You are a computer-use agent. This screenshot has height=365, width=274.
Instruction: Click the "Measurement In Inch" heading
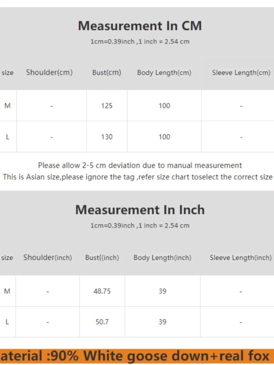point(140,210)
